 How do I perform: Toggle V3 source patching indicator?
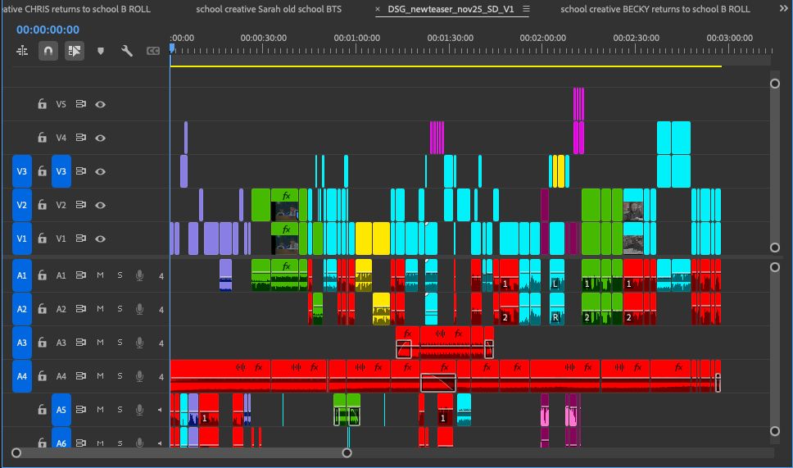pos(22,171)
